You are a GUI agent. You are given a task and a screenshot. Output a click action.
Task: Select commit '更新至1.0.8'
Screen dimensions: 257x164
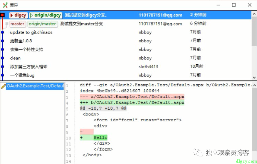21,41
